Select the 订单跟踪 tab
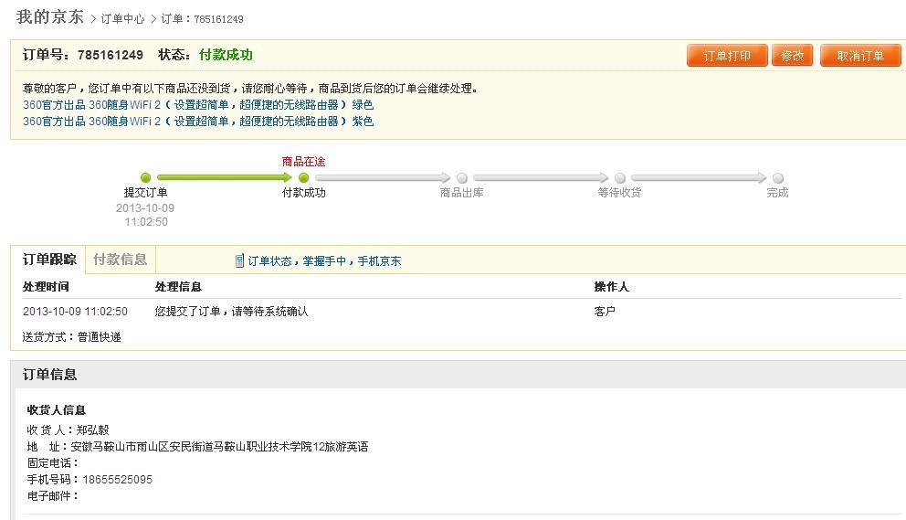The height and width of the screenshot is (520, 906). click(x=48, y=260)
